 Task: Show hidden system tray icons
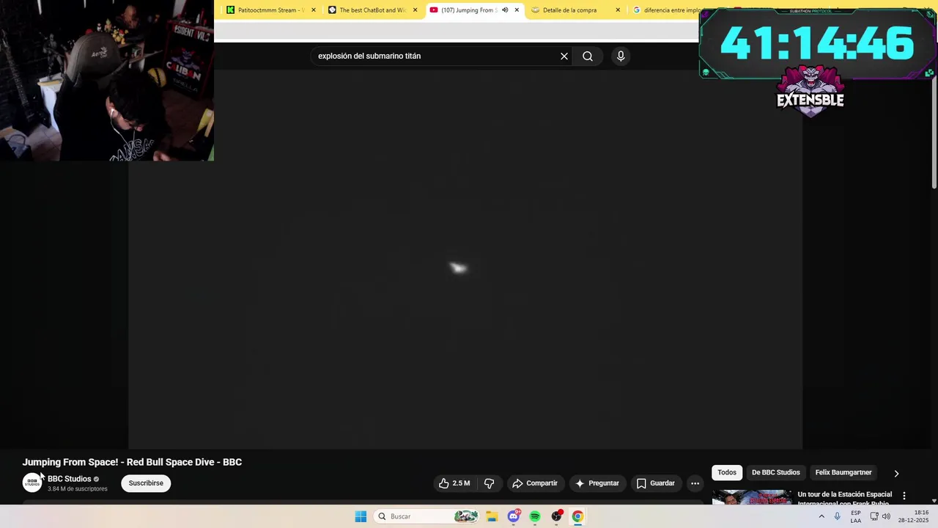[x=821, y=516]
